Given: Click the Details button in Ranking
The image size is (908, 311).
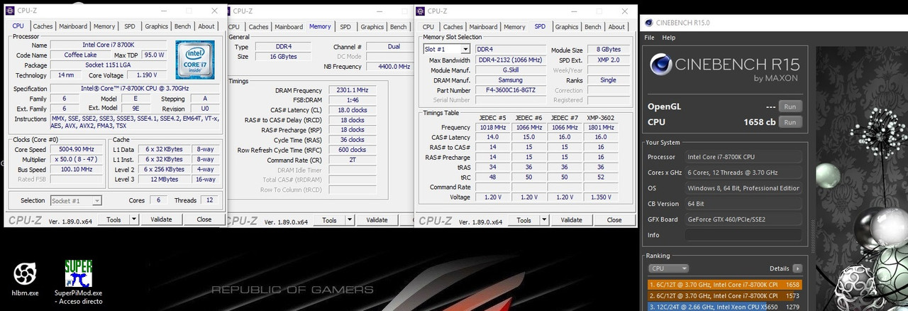Looking at the screenshot, I should 780,268.
